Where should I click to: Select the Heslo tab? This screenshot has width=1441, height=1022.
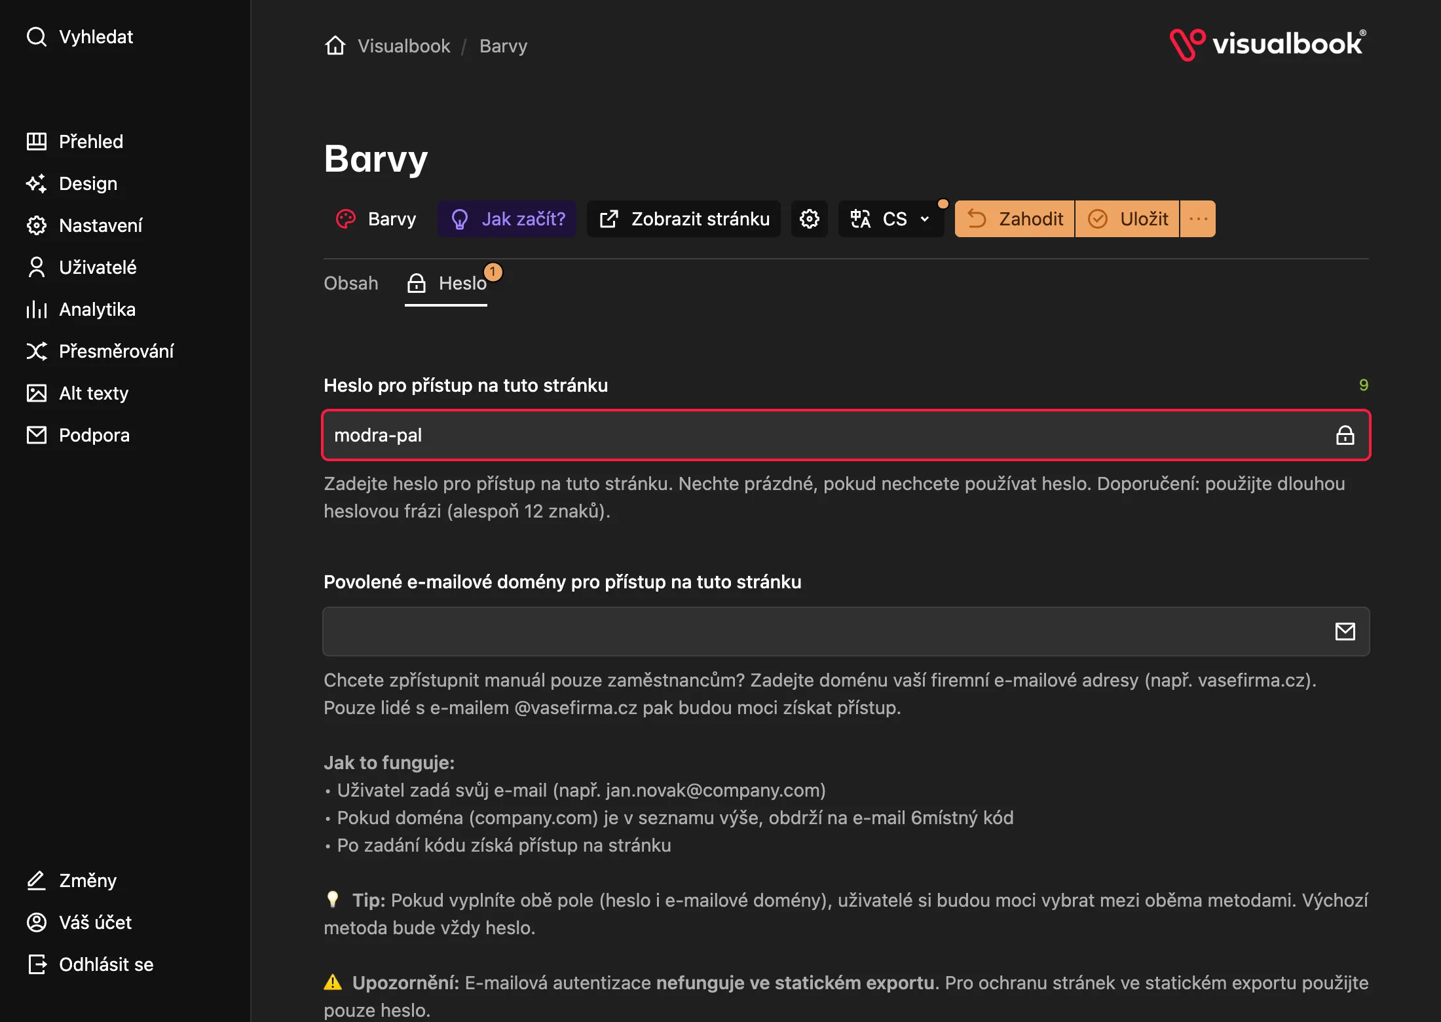coord(446,283)
